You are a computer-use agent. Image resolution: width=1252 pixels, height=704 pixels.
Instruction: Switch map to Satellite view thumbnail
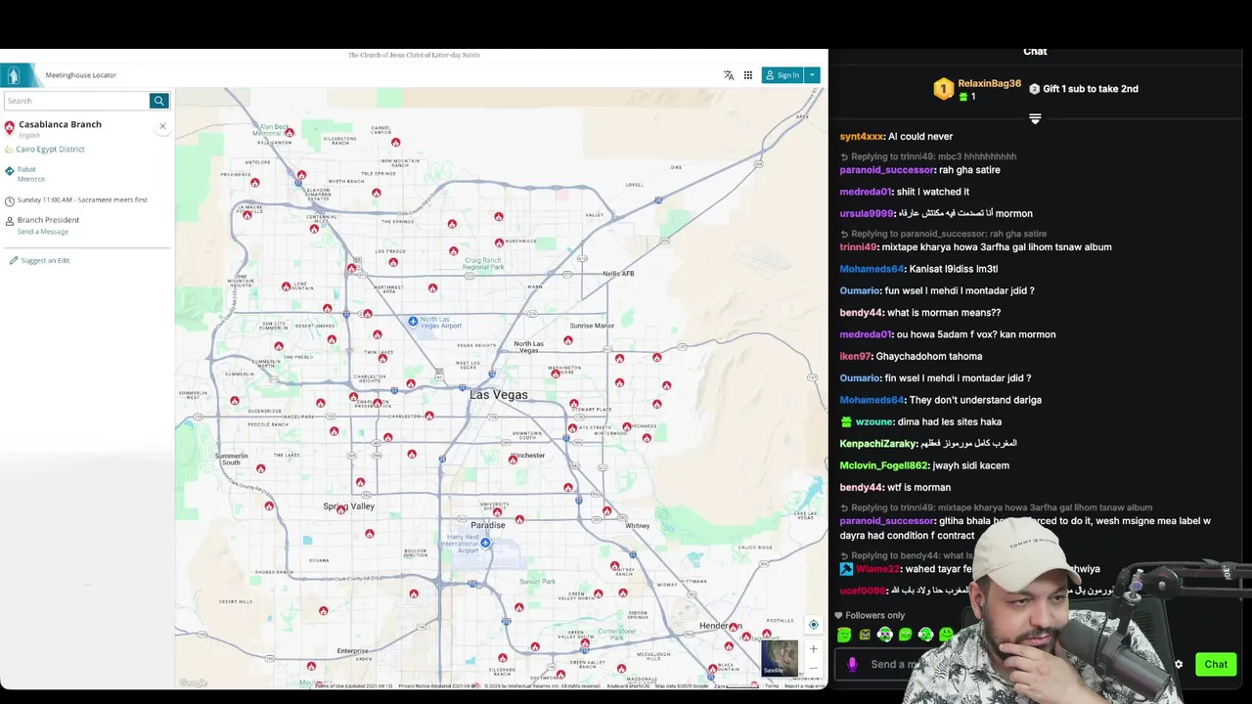click(780, 658)
